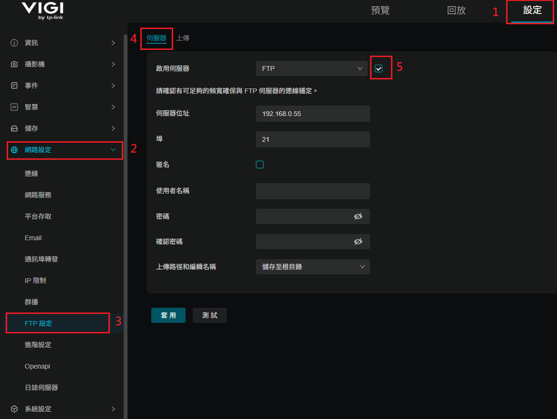Open the 儲存至根目錄 upload path dropdown
557x419 pixels.
coord(313,267)
